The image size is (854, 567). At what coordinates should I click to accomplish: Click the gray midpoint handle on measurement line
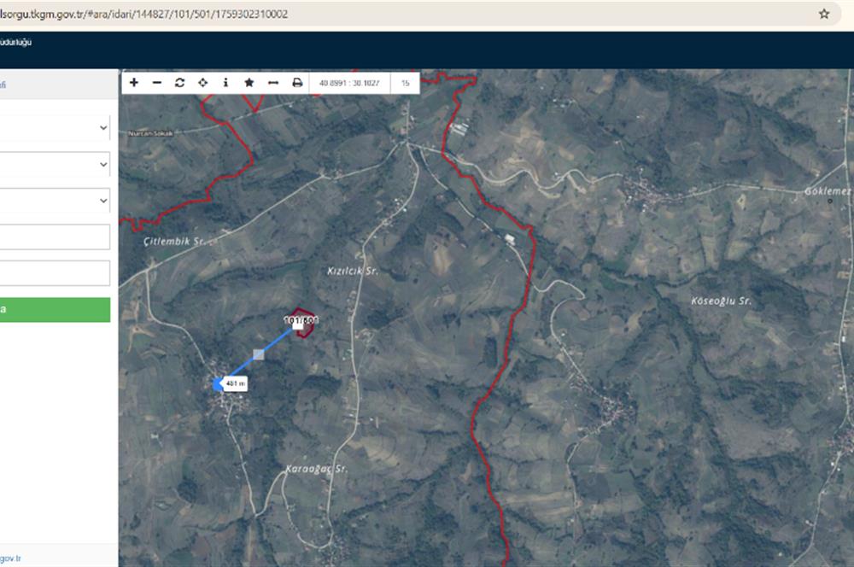coord(259,354)
